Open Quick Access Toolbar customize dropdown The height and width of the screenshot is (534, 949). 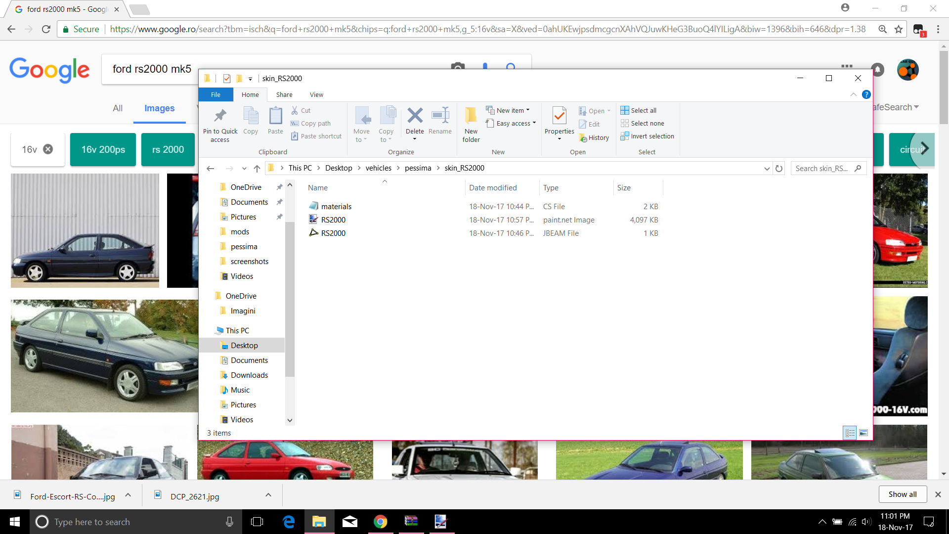250,79
